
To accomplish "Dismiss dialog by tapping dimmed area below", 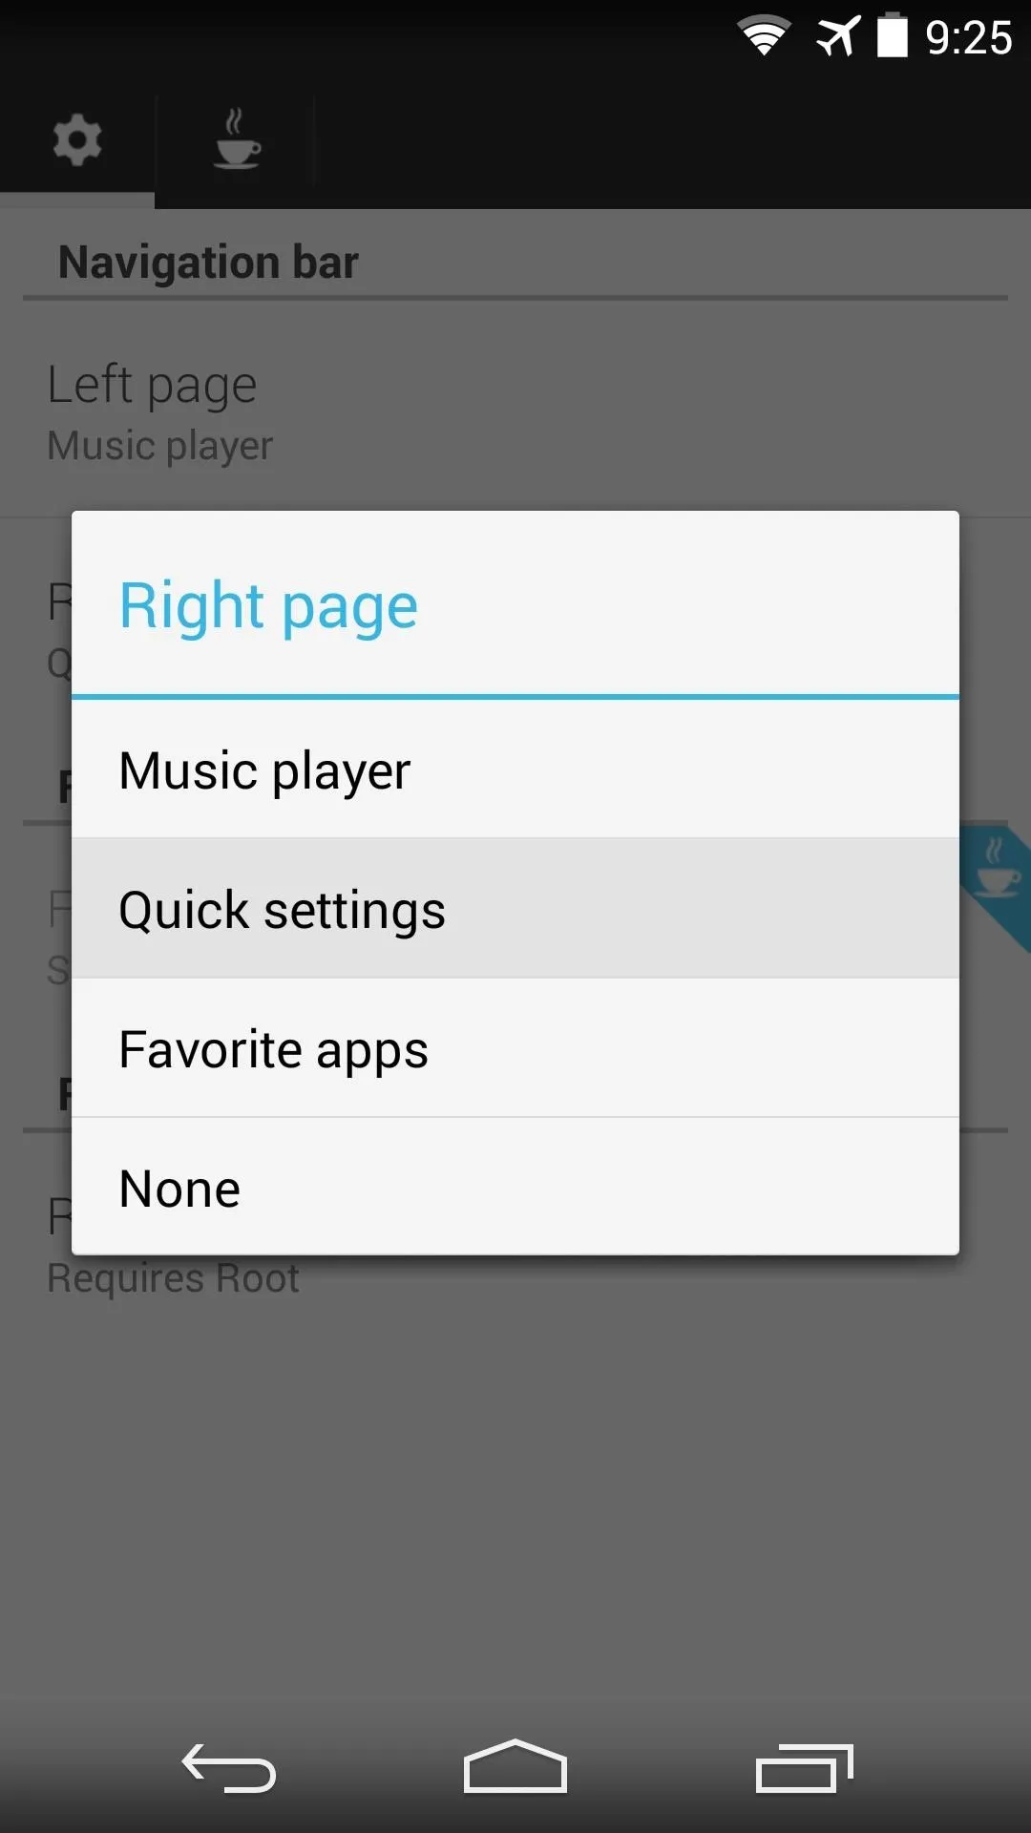I will click(515, 1508).
